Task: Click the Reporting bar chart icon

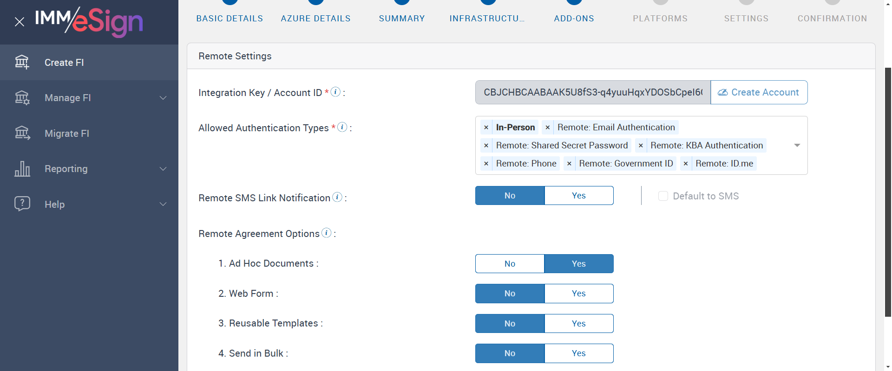Action: (22, 169)
